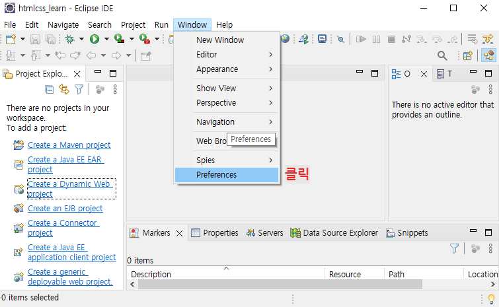Screen dimensions: 499x307
Task: Expand the Spies submenu
Action: click(227, 160)
